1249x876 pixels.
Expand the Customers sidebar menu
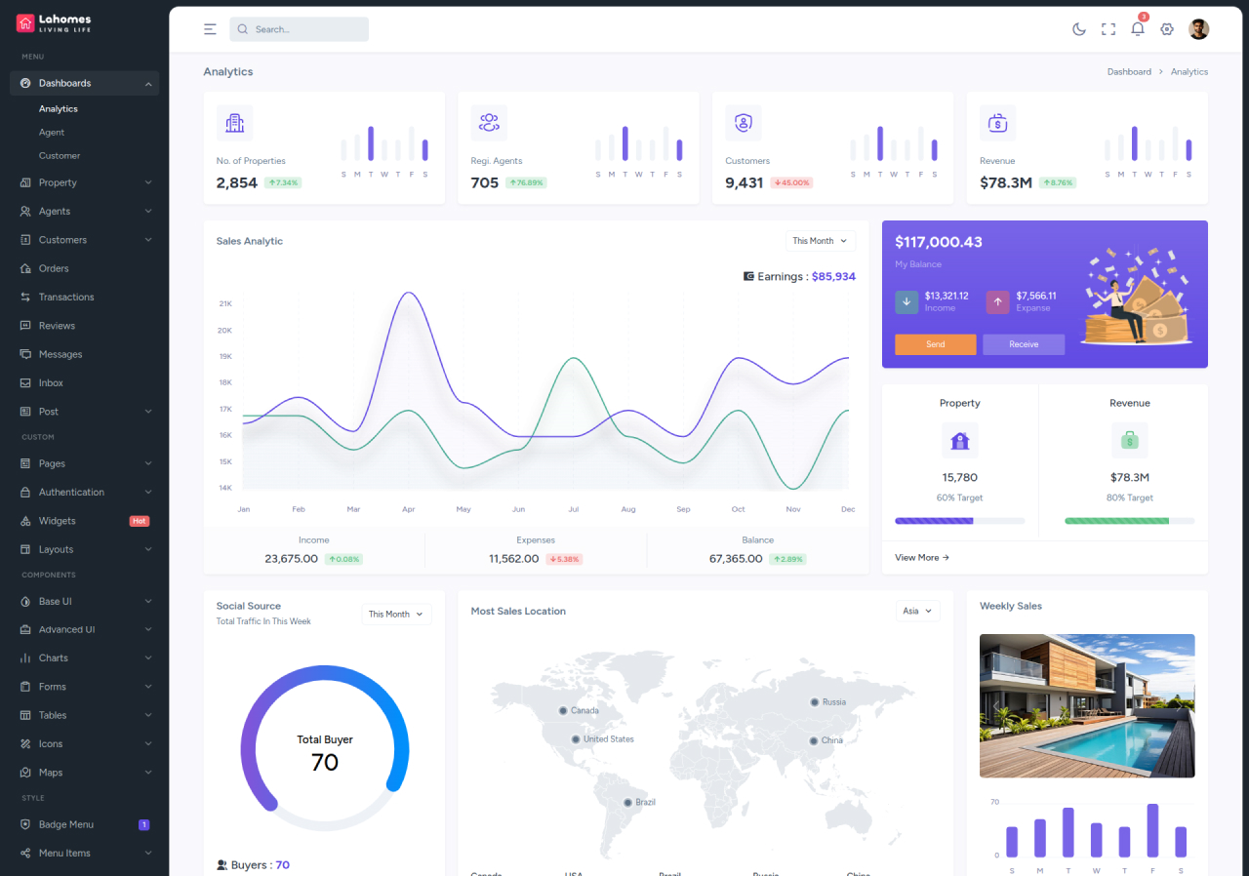click(x=85, y=240)
